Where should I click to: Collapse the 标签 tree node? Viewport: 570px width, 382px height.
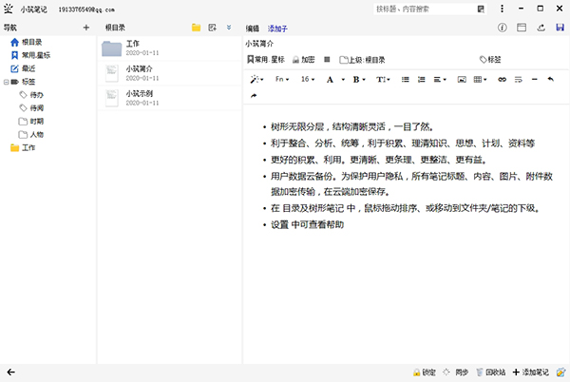pyautogui.click(x=6, y=82)
